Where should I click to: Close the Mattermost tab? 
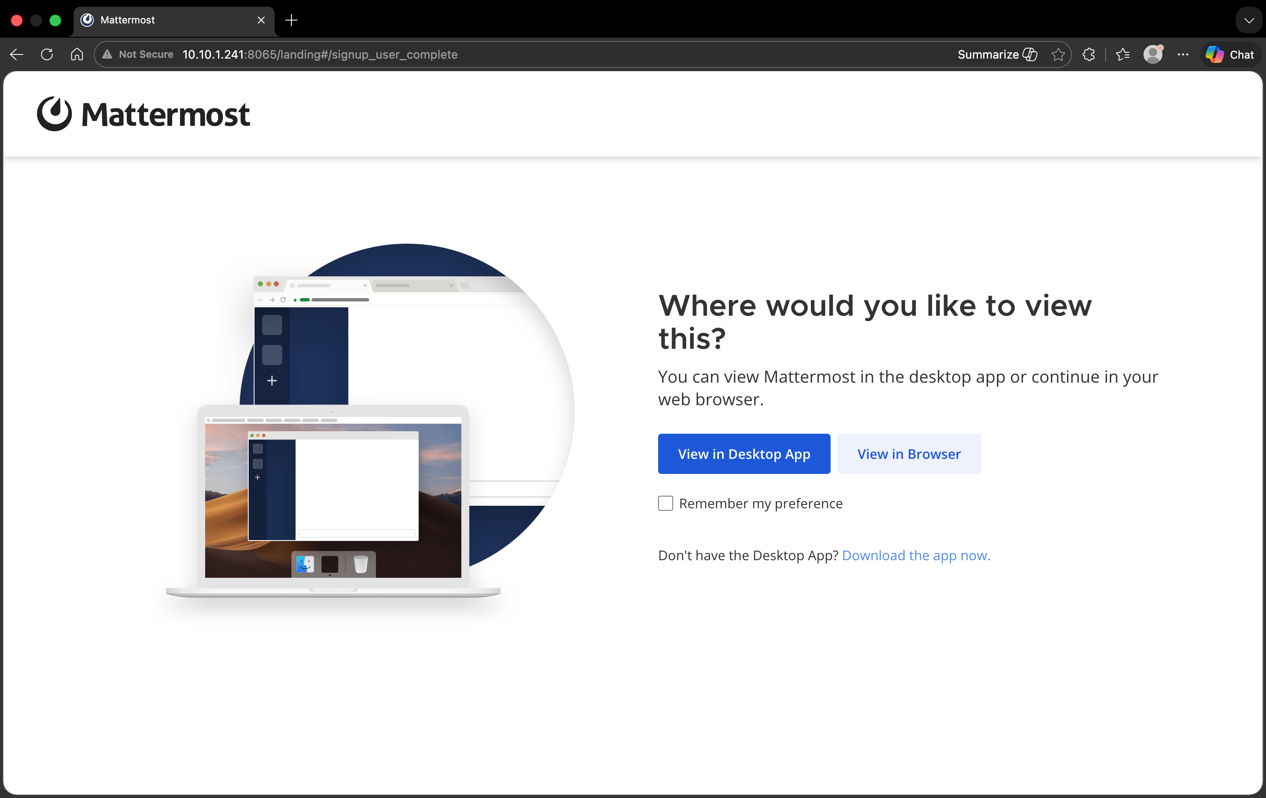261,20
